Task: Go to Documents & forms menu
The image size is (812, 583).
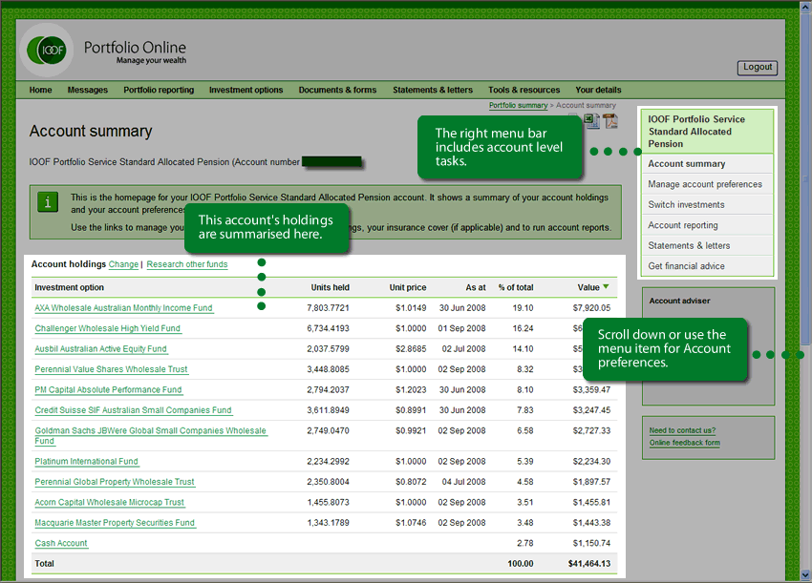Action: (x=337, y=90)
